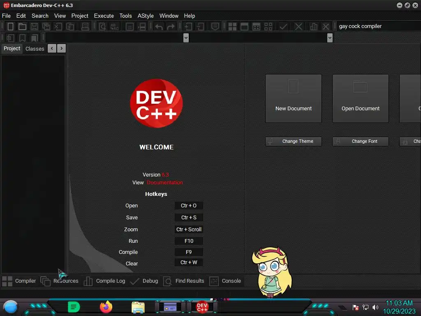Click the File Explorer taskbar icon

coord(138,307)
